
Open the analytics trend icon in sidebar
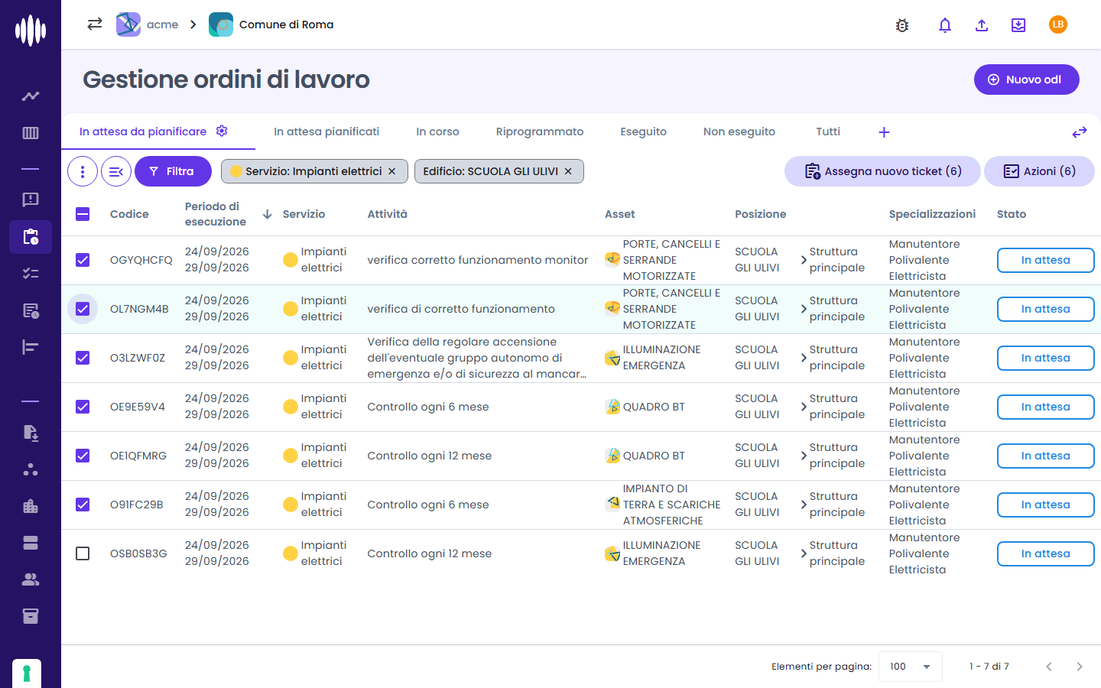click(x=31, y=96)
